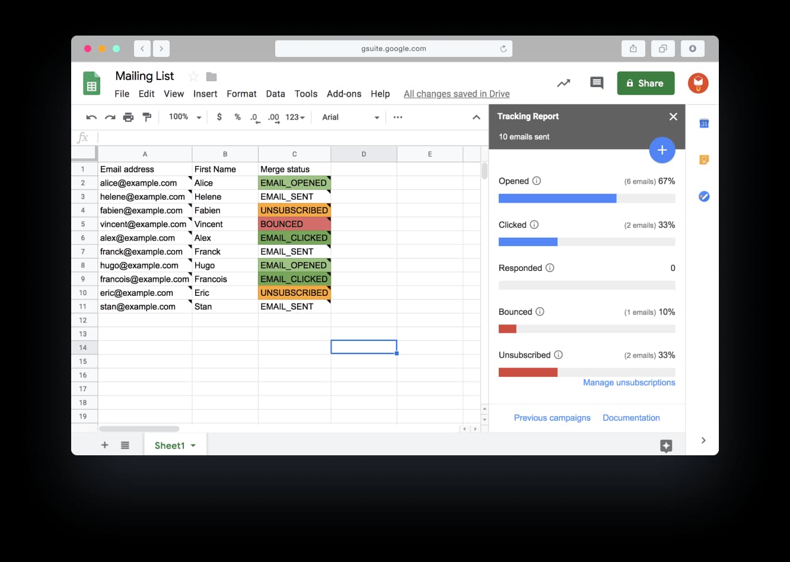The image size is (790, 562).
Task: Open Previous campaigns link
Action: click(552, 417)
